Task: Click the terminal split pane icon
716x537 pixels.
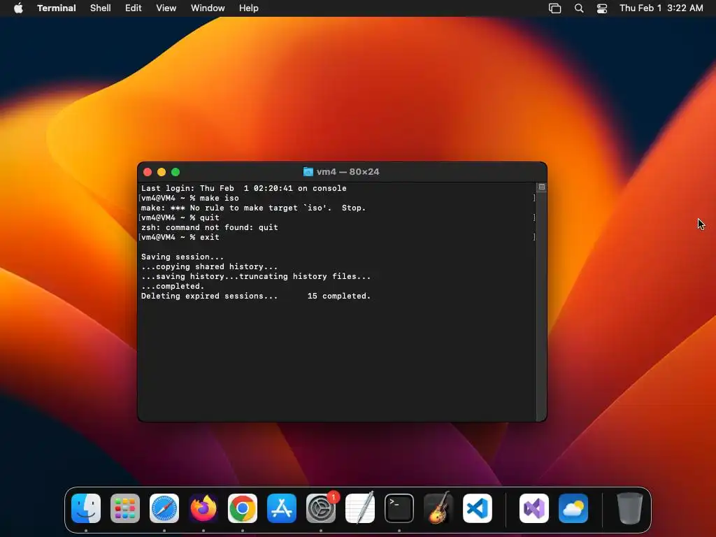Action: pyautogui.click(x=542, y=187)
